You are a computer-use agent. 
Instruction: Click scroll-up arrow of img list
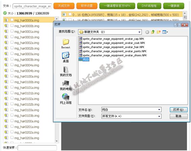(x=56, y=19)
